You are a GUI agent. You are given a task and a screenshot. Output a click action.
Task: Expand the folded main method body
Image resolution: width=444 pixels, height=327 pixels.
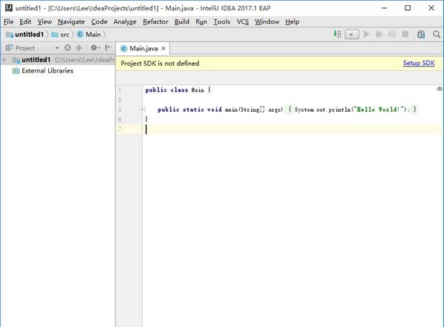pyautogui.click(x=142, y=109)
